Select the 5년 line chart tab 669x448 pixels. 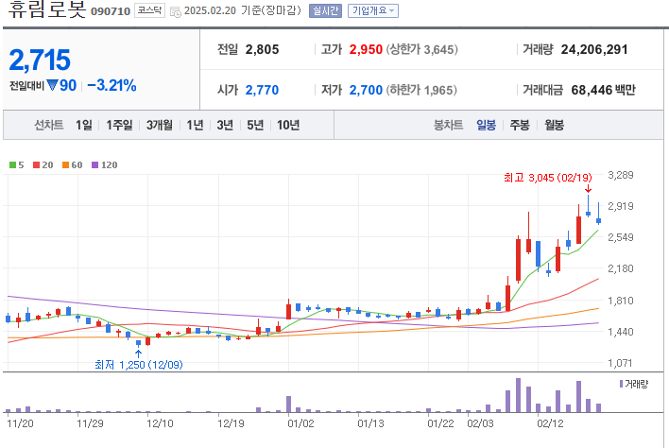255,125
